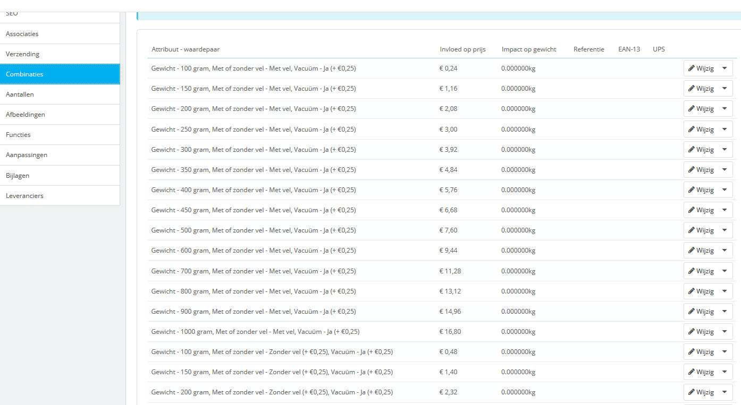Open the Associaties tab in sidebar
741x405 pixels.
point(60,33)
